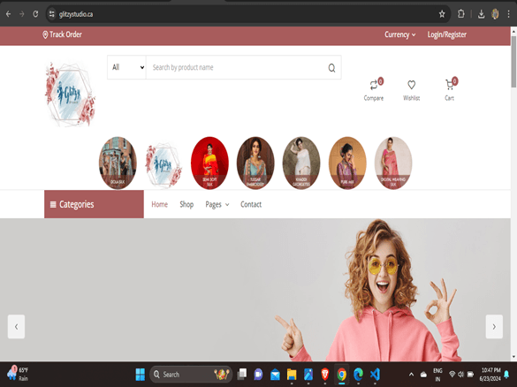The height and width of the screenshot is (387, 517).
Task: Go to the Shop menu item
Action: tap(186, 204)
